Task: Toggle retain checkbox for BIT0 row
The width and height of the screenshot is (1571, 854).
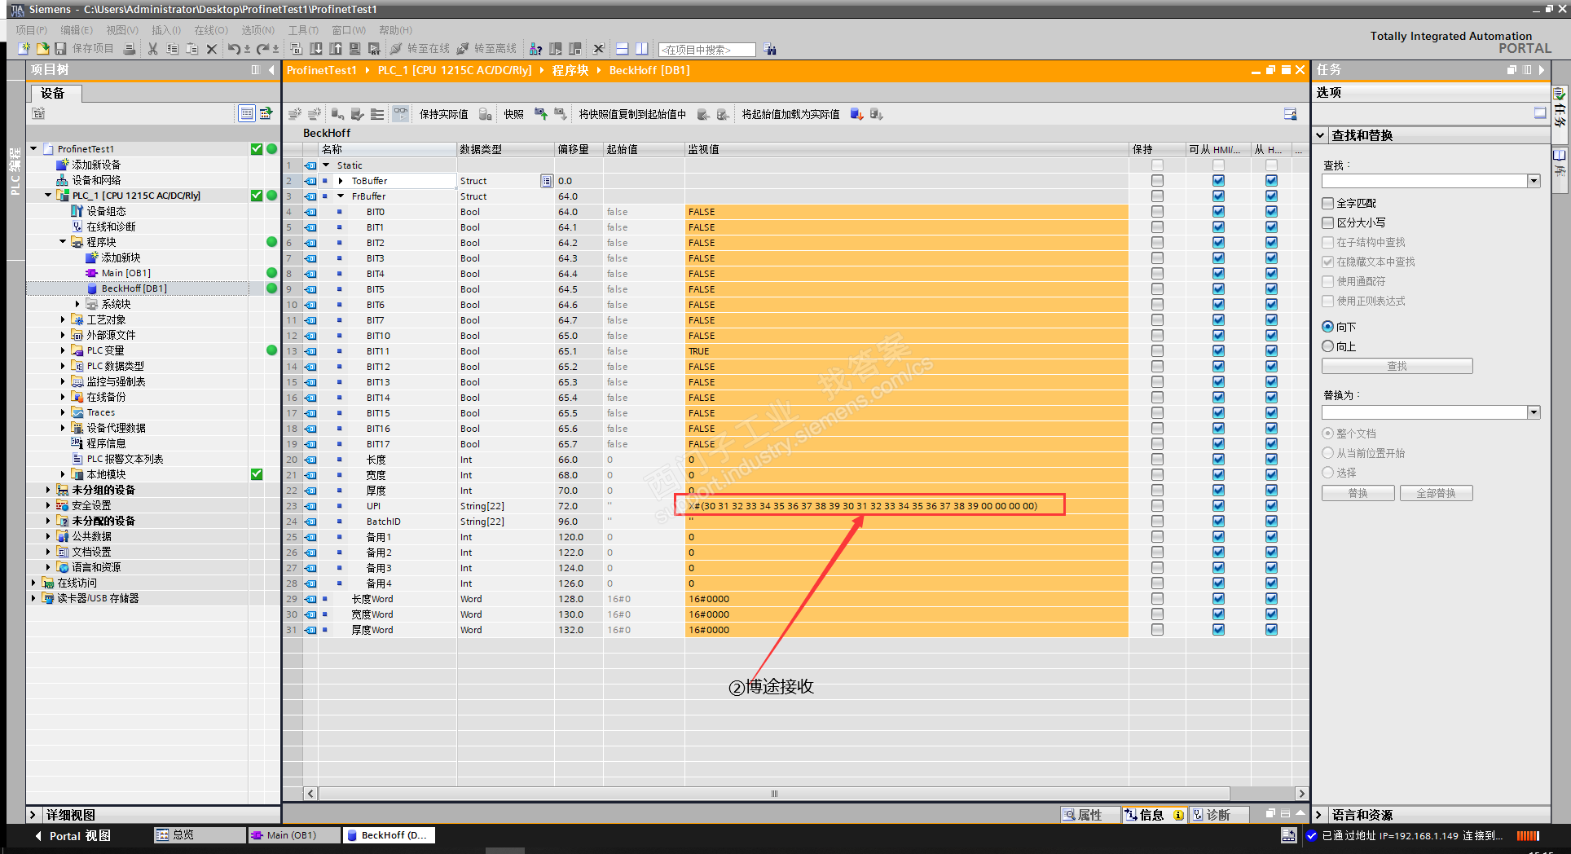Action: [1157, 212]
